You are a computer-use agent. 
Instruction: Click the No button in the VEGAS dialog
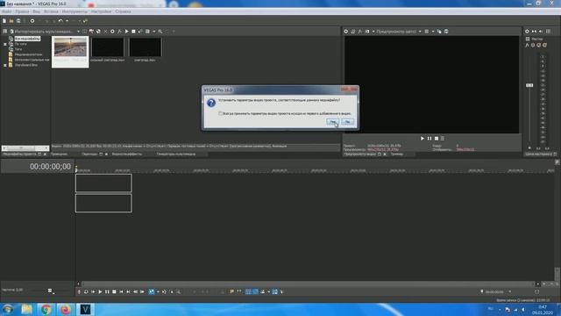tap(347, 122)
